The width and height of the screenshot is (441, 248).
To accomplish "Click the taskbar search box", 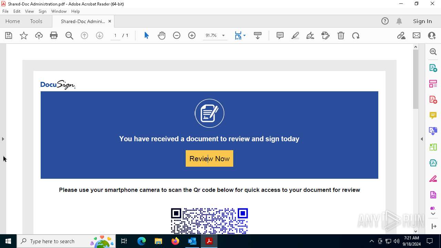I will click(66, 241).
